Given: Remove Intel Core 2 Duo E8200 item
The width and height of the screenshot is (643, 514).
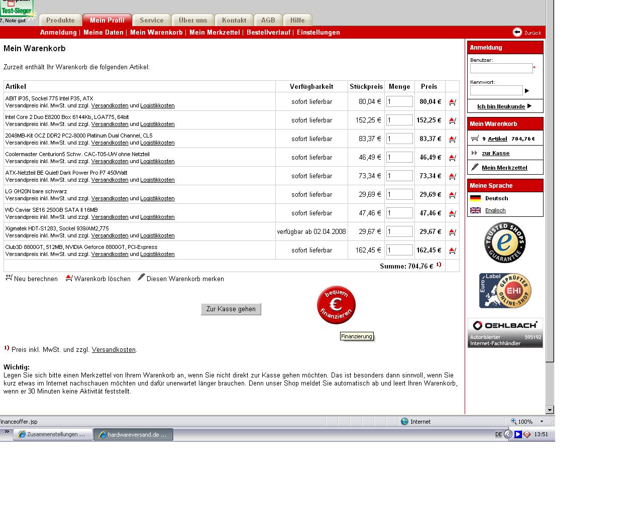Looking at the screenshot, I should 452,120.
